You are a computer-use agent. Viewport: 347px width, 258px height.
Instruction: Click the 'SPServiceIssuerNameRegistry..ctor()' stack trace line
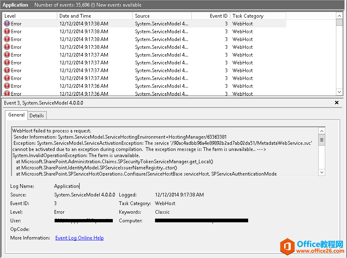pos(96,168)
